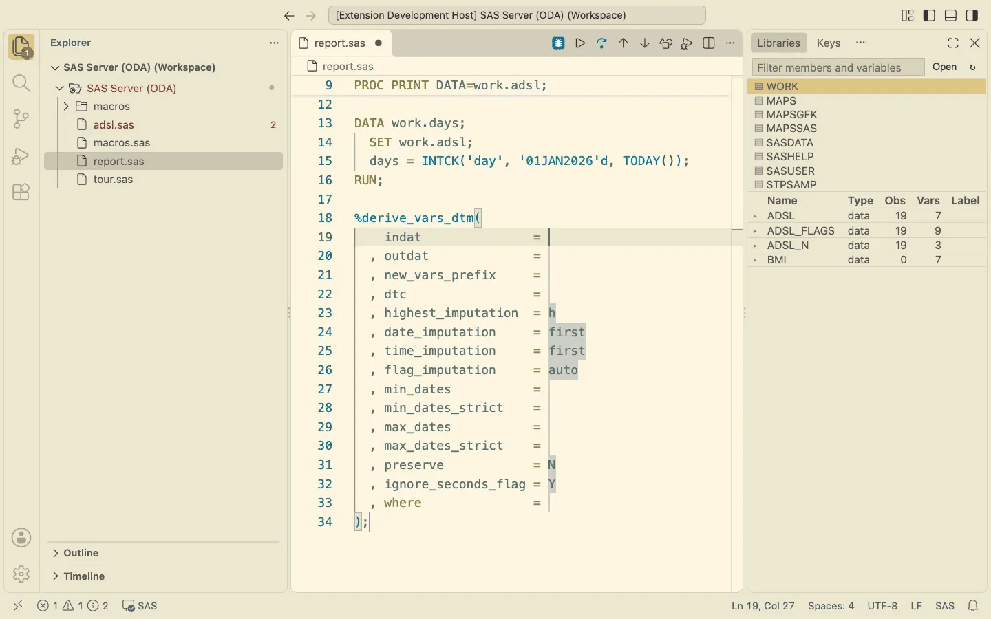Open remote window indicator in status bar
The height and width of the screenshot is (619, 991).
(19, 605)
